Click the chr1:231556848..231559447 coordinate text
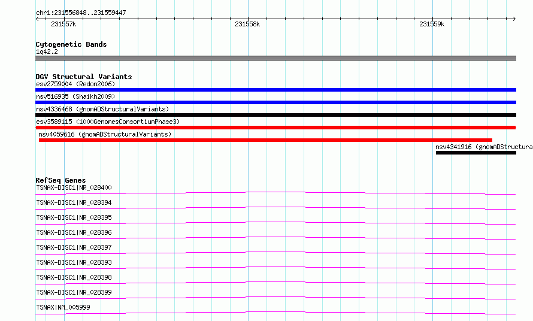The height and width of the screenshot is (321, 533). pyautogui.click(x=81, y=13)
